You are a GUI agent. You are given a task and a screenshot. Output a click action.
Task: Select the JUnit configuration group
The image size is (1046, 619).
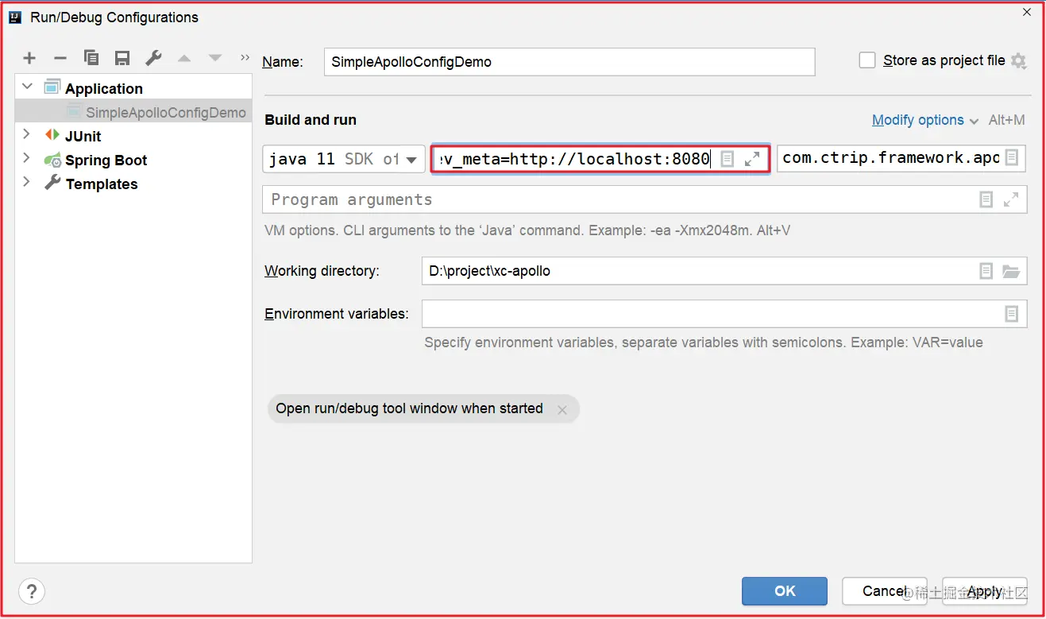pyautogui.click(x=83, y=136)
